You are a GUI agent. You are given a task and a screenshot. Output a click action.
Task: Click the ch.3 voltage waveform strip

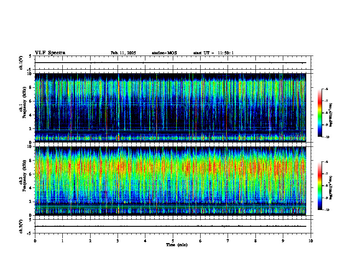[x=173, y=226]
